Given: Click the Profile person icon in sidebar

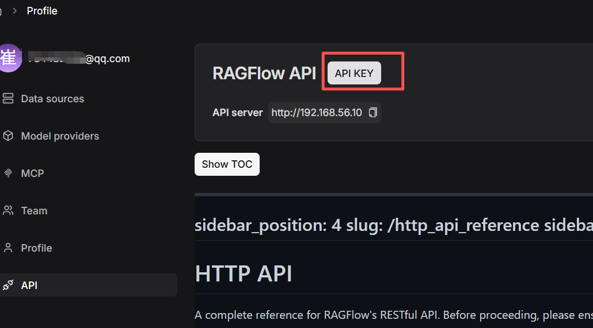Looking at the screenshot, I should tap(8, 248).
